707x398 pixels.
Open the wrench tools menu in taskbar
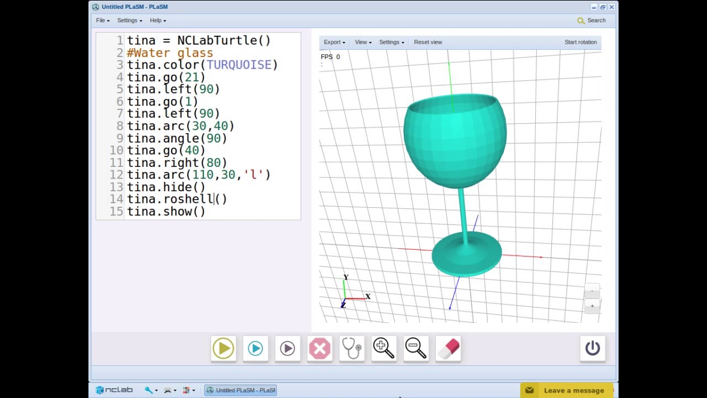click(151, 390)
